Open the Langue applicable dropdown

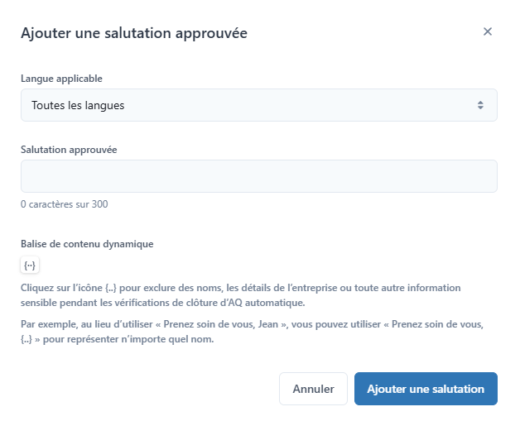point(259,105)
